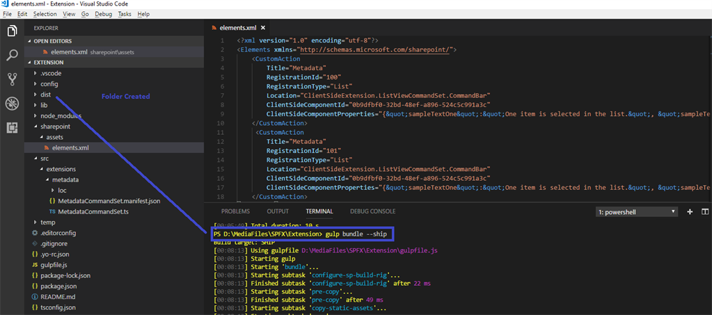Expand the lib folder
Image resolution: width=712 pixels, height=315 pixels.
click(35, 105)
